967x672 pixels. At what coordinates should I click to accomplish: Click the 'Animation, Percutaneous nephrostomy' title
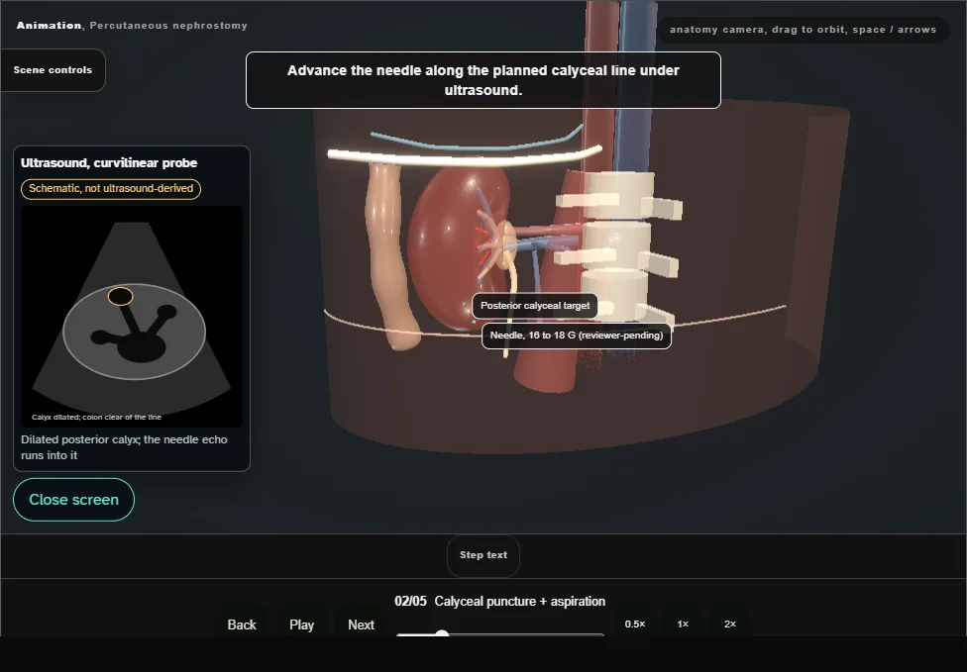click(x=132, y=26)
